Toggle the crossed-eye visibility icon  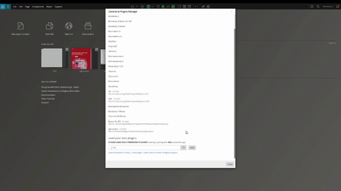pos(203,7)
